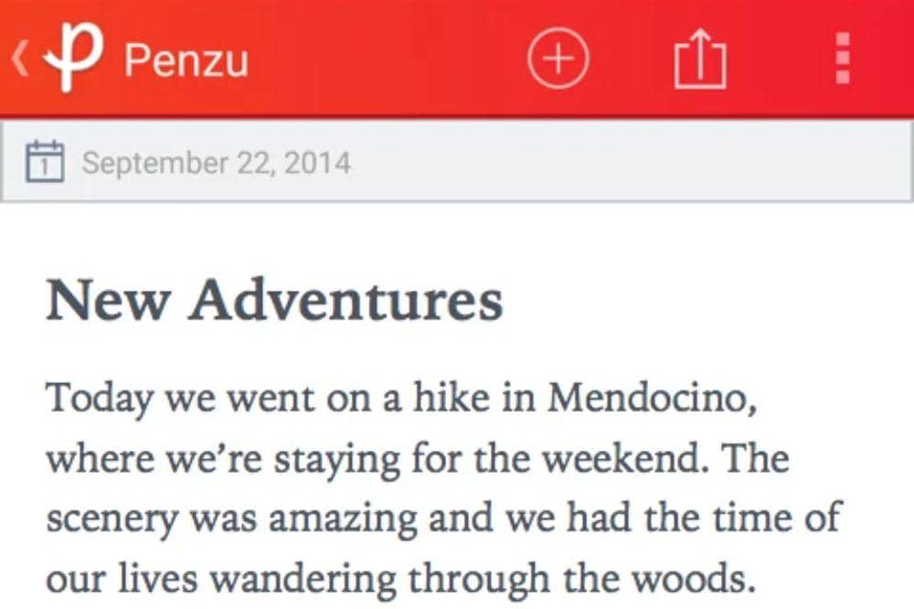Click the calendar icon in the date bar
Image resolution: width=914 pixels, height=609 pixels.
click(45, 161)
